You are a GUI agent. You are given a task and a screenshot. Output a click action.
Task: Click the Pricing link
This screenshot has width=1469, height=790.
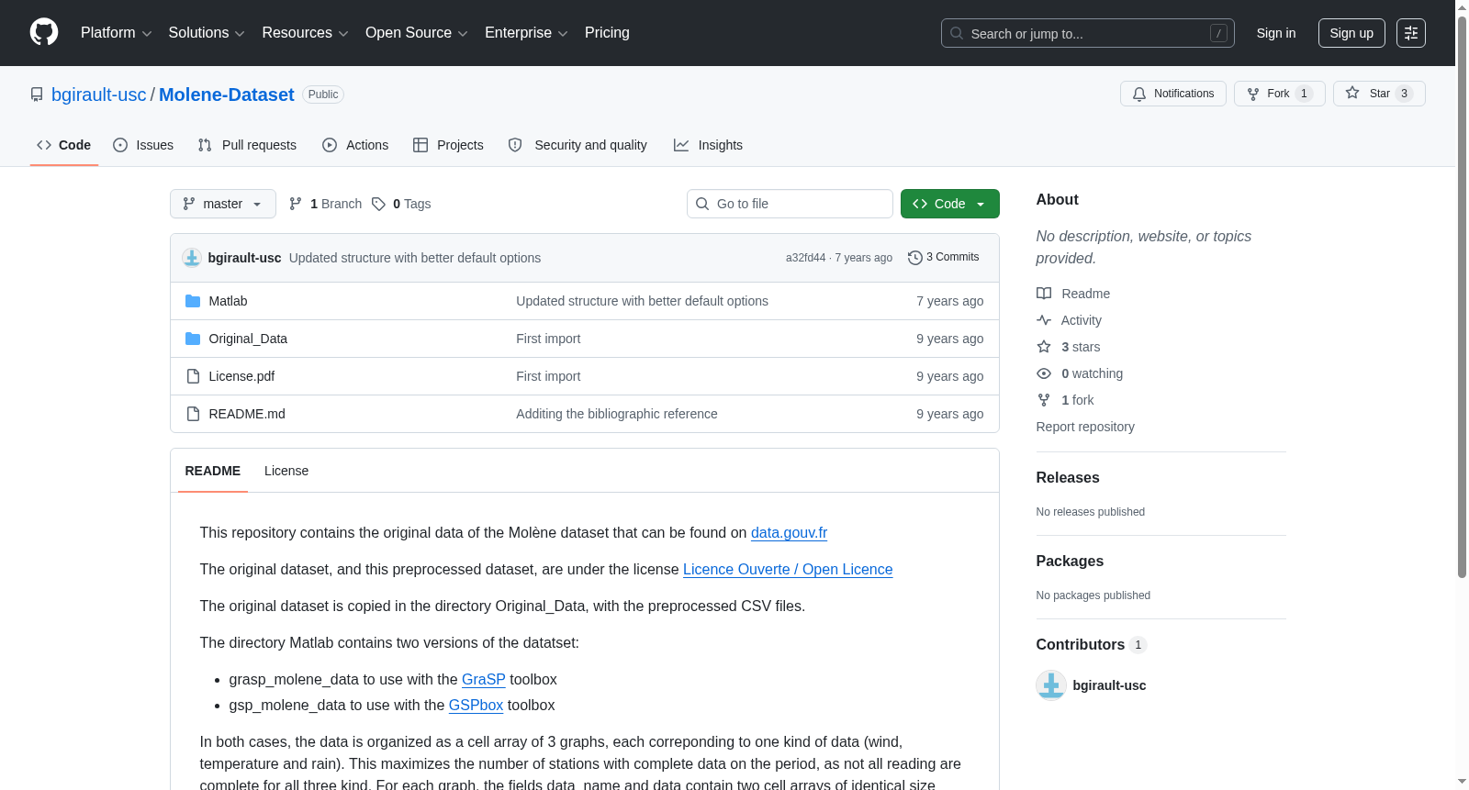tap(607, 33)
